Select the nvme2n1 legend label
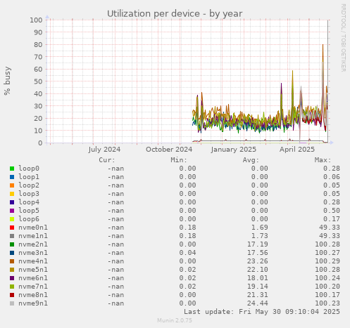The height and width of the screenshot is (328, 350). [33, 244]
